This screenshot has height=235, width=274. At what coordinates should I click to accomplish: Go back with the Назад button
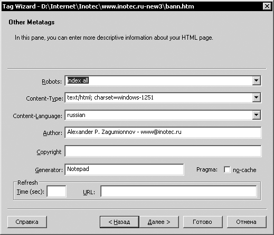click(119, 222)
